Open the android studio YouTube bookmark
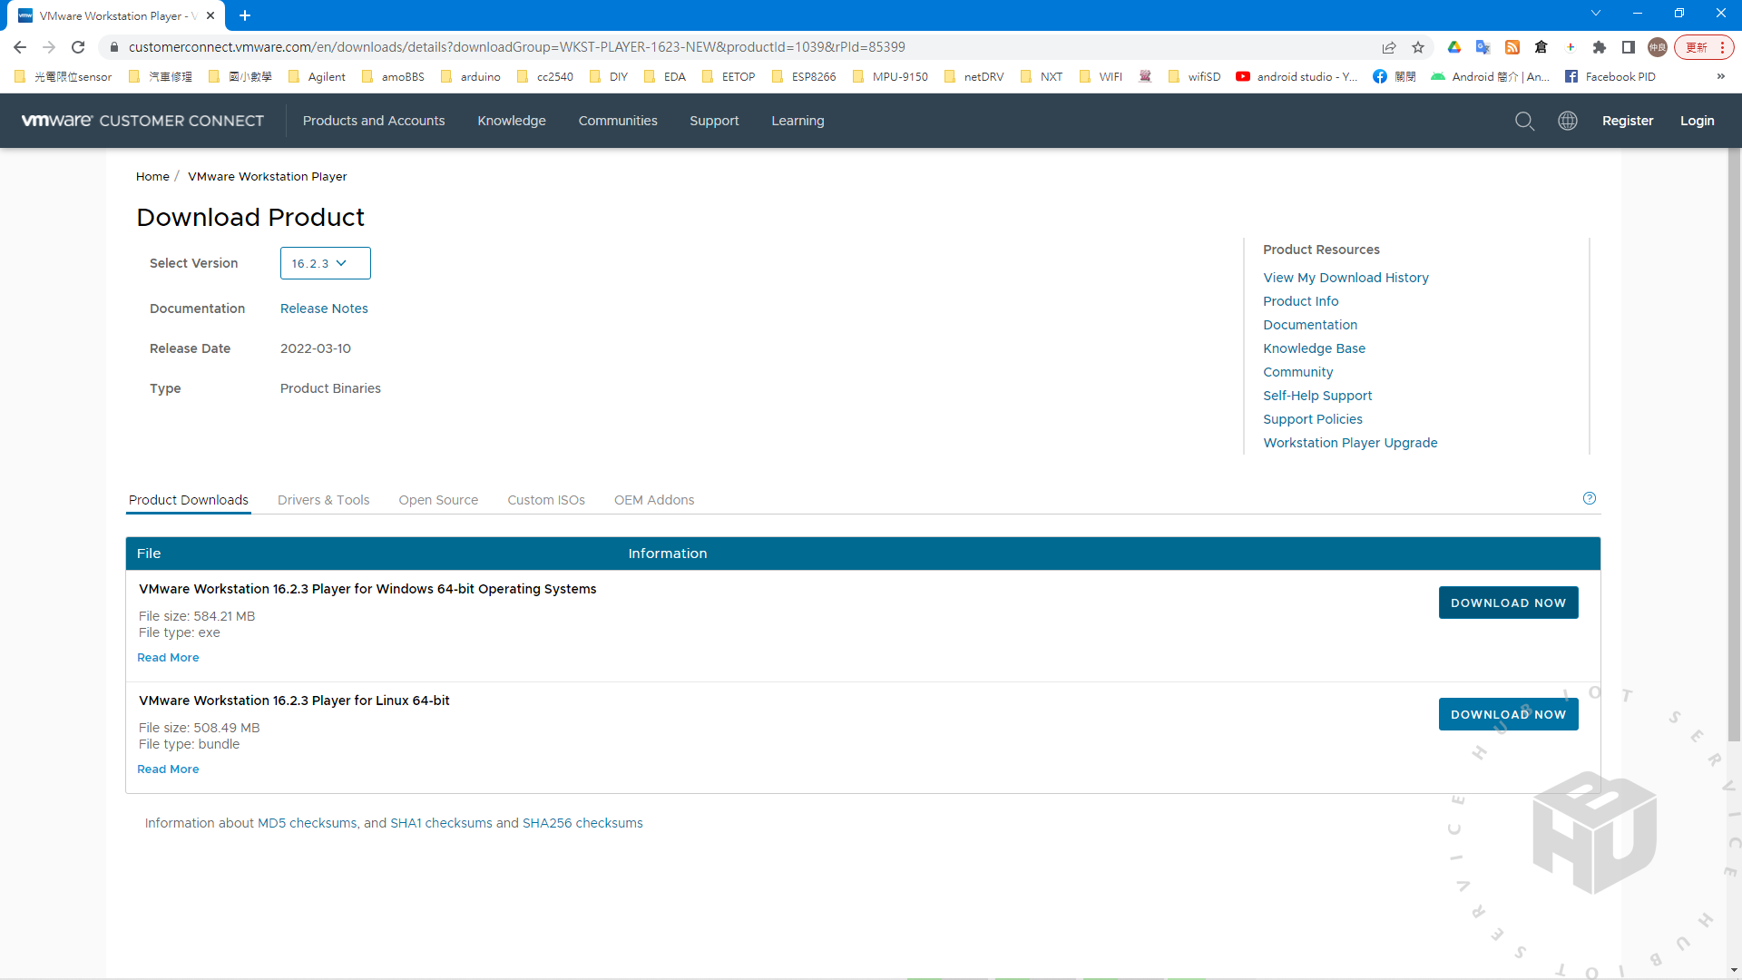 click(x=1297, y=76)
